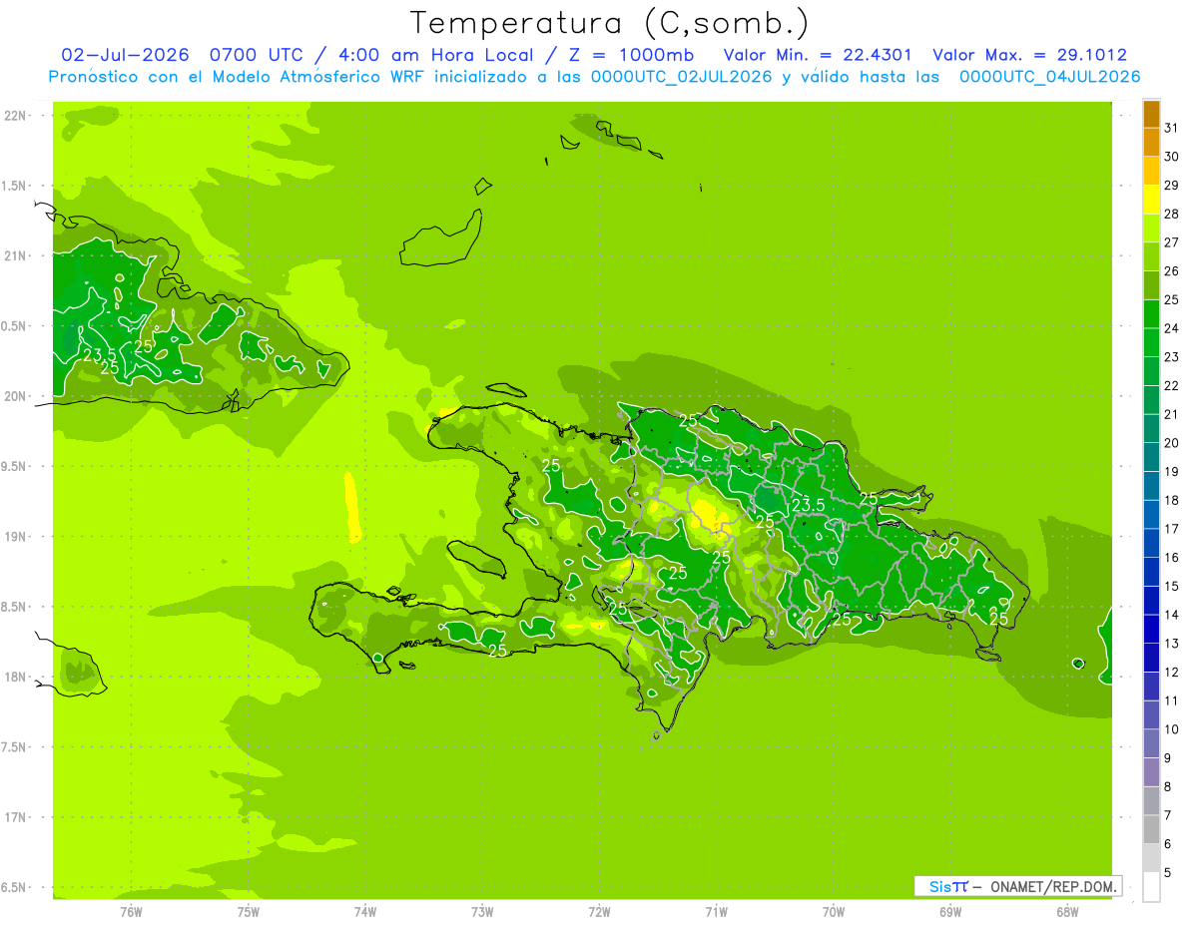
Task: Click the colorbar label "17"
Action: 1171,529
